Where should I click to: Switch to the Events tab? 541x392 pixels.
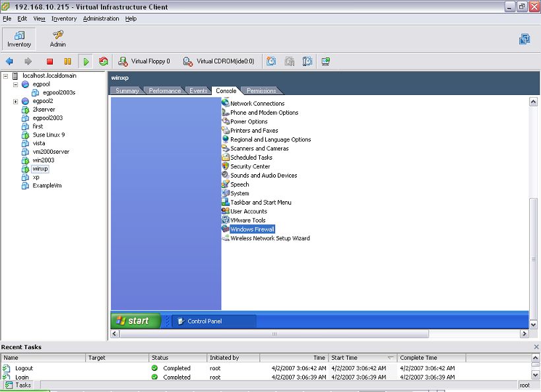pyautogui.click(x=198, y=91)
